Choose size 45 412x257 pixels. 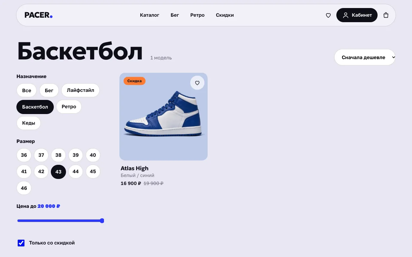click(x=93, y=172)
